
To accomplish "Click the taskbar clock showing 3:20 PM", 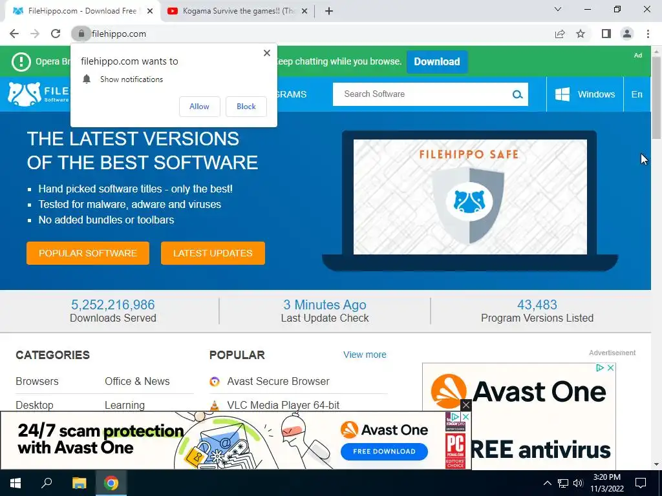I will point(606,483).
